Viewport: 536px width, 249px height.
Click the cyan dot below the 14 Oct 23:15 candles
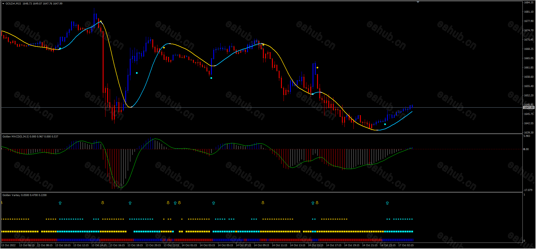385,124
